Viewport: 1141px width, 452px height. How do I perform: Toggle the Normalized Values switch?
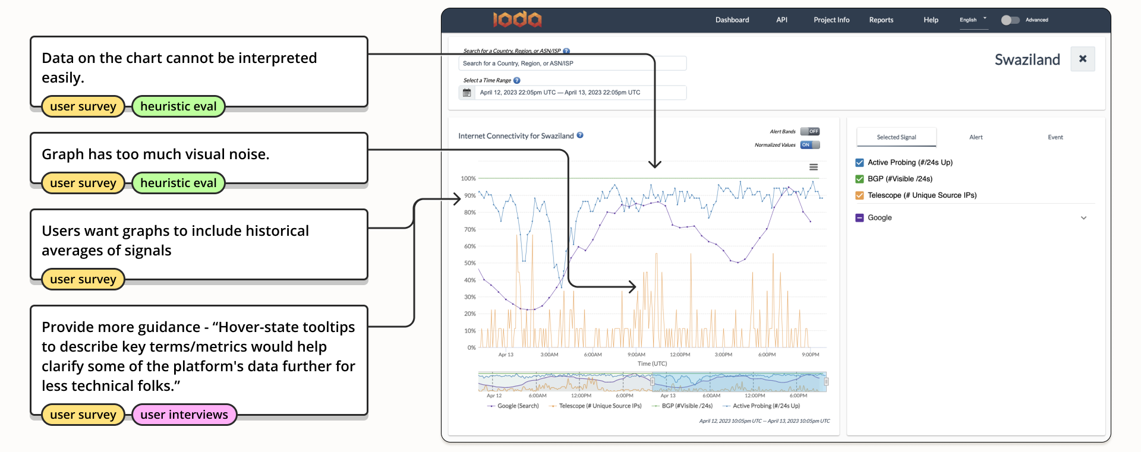click(810, 145)
